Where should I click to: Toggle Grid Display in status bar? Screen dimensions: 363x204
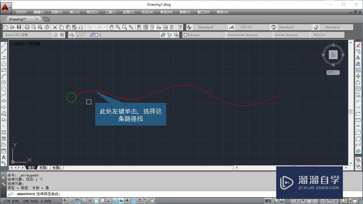click(77, 201)
